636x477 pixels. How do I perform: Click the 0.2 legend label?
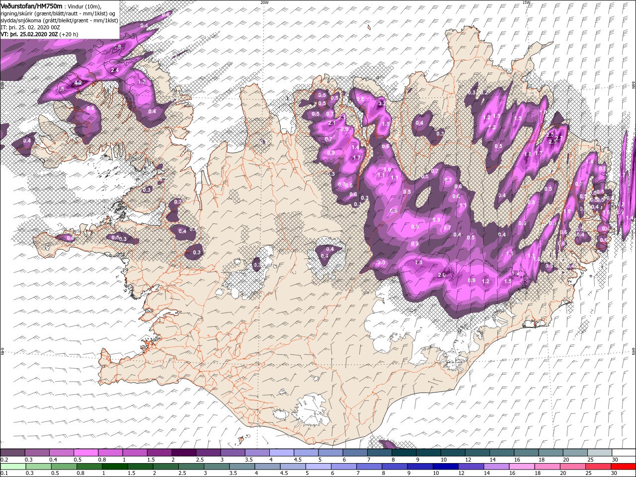pyautogui.click(x=4, y=460)
